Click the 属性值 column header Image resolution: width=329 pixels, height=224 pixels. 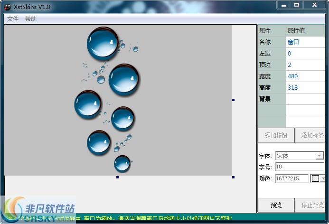coord(306,31)
